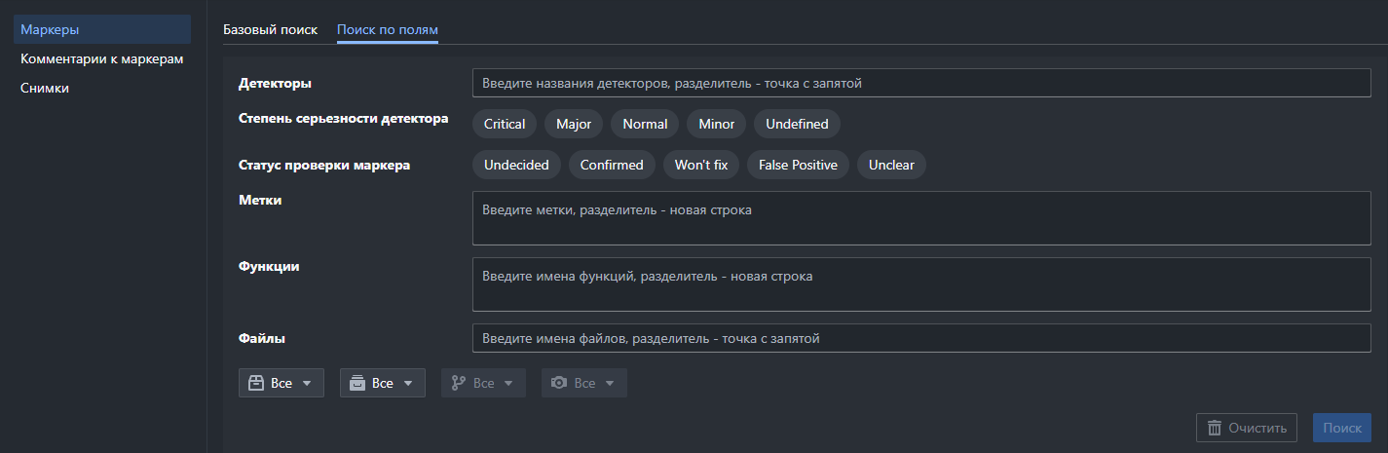Select the False Positive status chip
Viewport: 1388px width, 453px height.
coord(799,165)
